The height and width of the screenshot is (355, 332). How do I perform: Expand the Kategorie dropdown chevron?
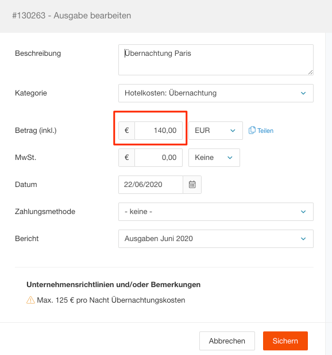pyautogui.click(x=303, y=93)
